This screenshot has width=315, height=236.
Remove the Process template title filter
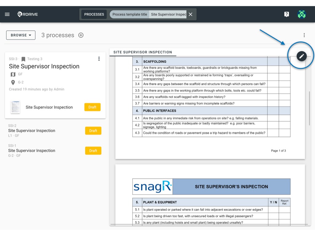190,14
